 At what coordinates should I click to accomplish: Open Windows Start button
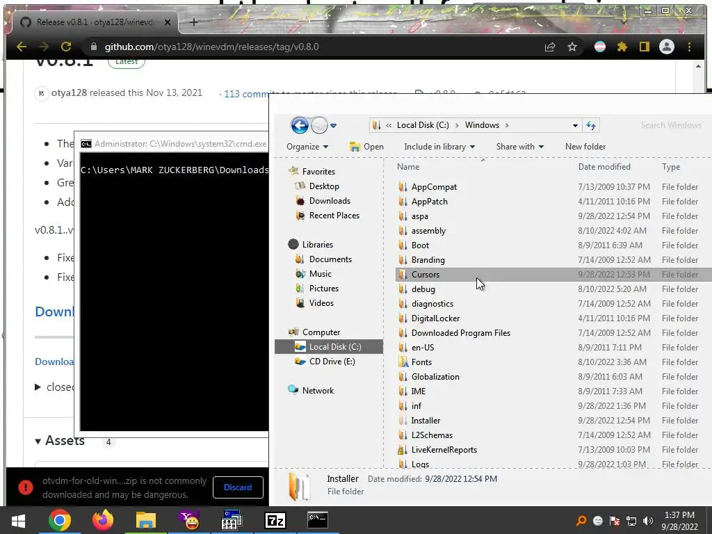[x=18, y=520]
